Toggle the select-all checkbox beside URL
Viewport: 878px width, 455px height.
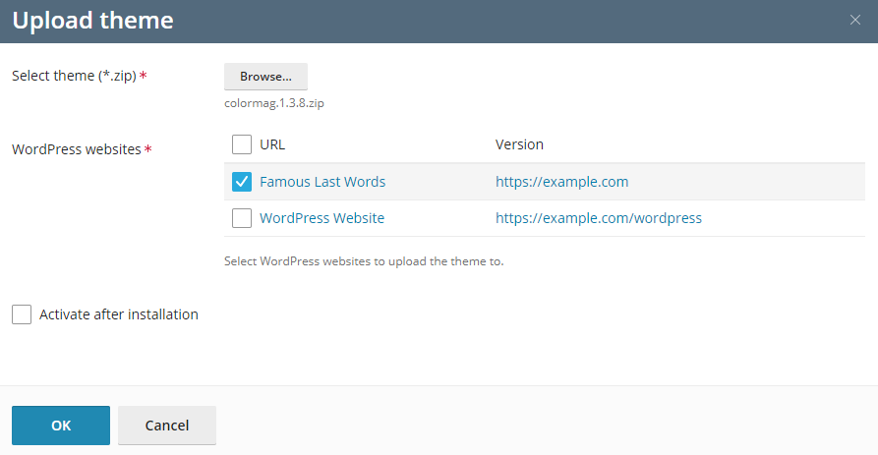click(242, 144)
